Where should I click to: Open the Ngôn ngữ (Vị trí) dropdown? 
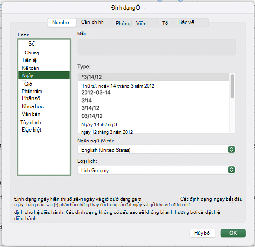click(156, 150)
